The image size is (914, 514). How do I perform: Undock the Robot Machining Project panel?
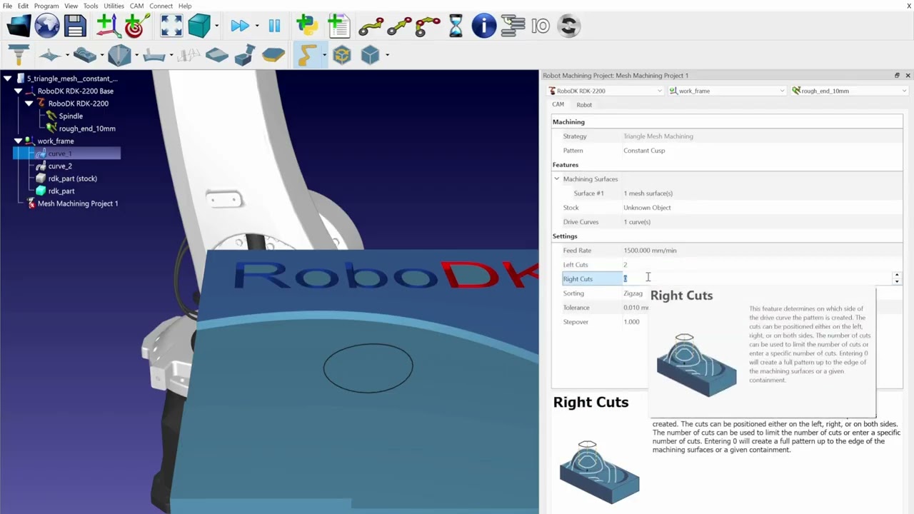(x=897, y=76)
